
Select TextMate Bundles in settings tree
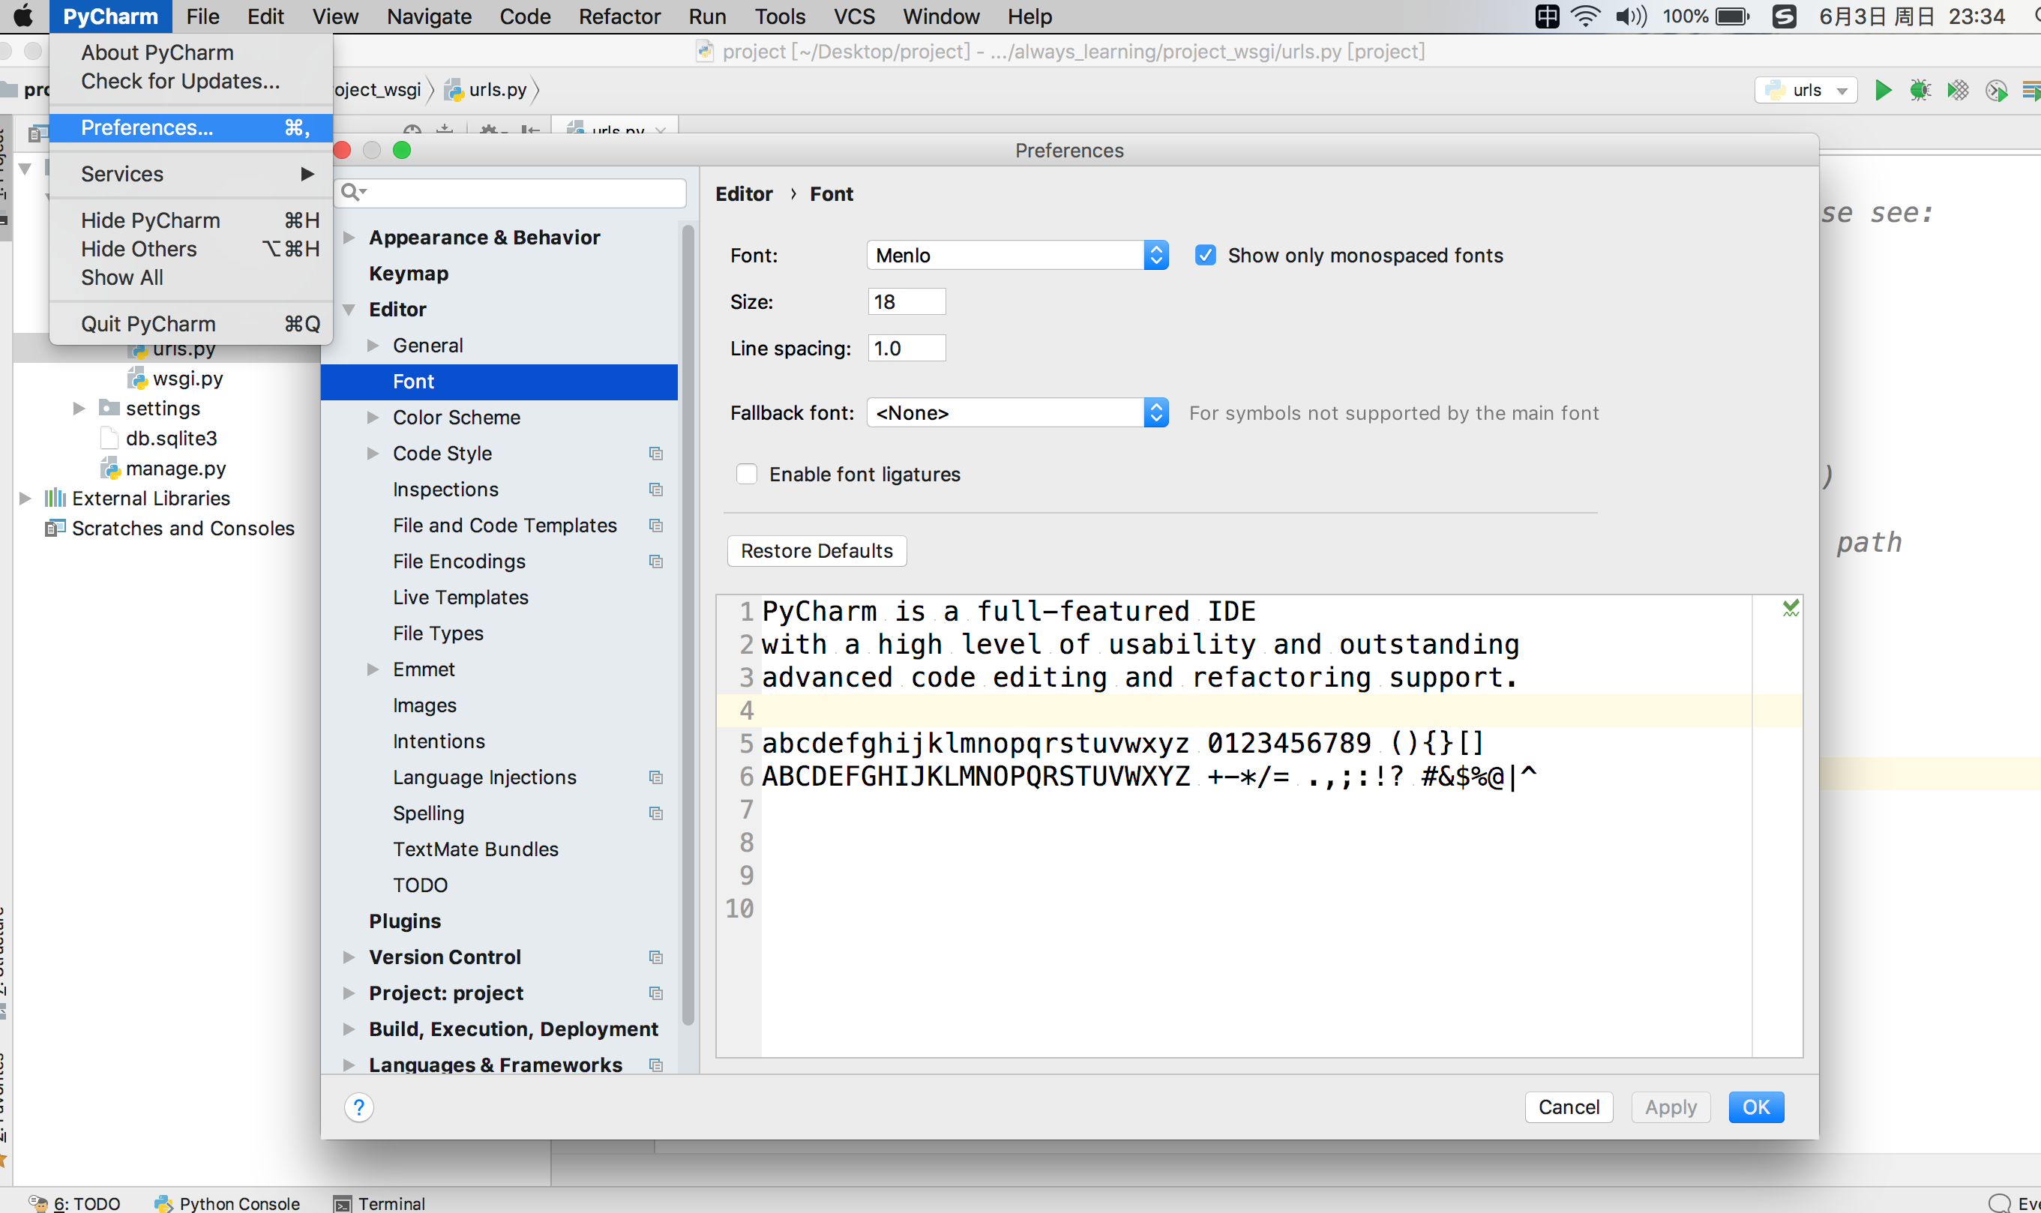tap(475, 849)
